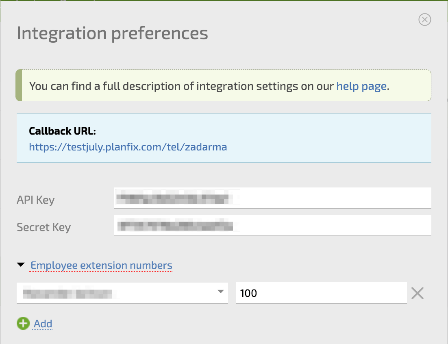Collapse section using the black disclosure triangle
Image resolution: width=448 pixels, height=344 pixels.
click(x=21, y=265)
